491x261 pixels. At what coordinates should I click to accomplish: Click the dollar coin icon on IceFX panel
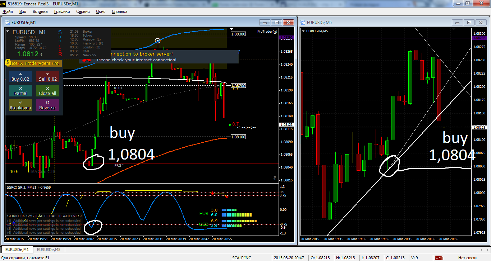tap(8, 63)
